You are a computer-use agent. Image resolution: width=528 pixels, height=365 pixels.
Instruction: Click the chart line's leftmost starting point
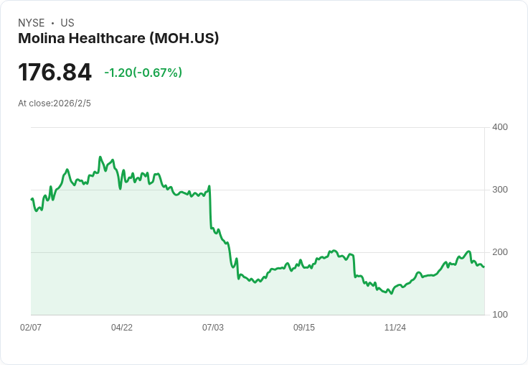click(x=32, y=199)
